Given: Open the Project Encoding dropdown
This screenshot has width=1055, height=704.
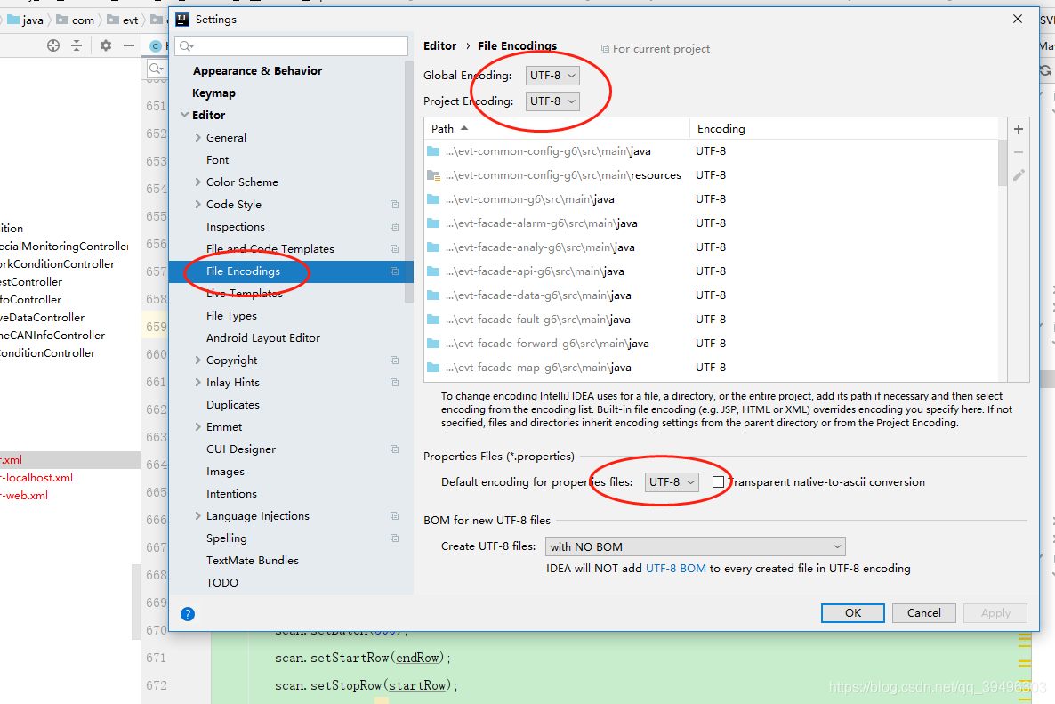Looking at the screenshot, I should [552, 101].
